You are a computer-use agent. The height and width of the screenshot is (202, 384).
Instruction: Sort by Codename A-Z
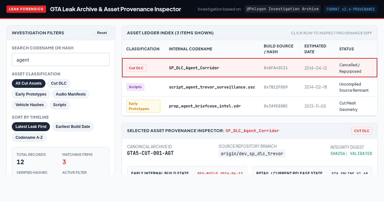click(x=29, y=137)
